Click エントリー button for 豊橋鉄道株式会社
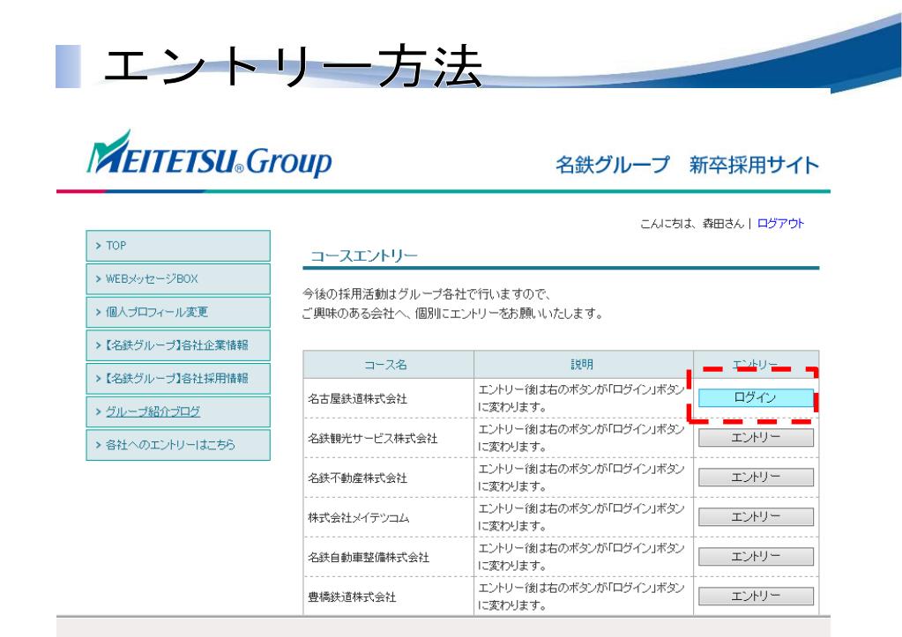The width and height of the screenshot is (902, 637). 756,596
